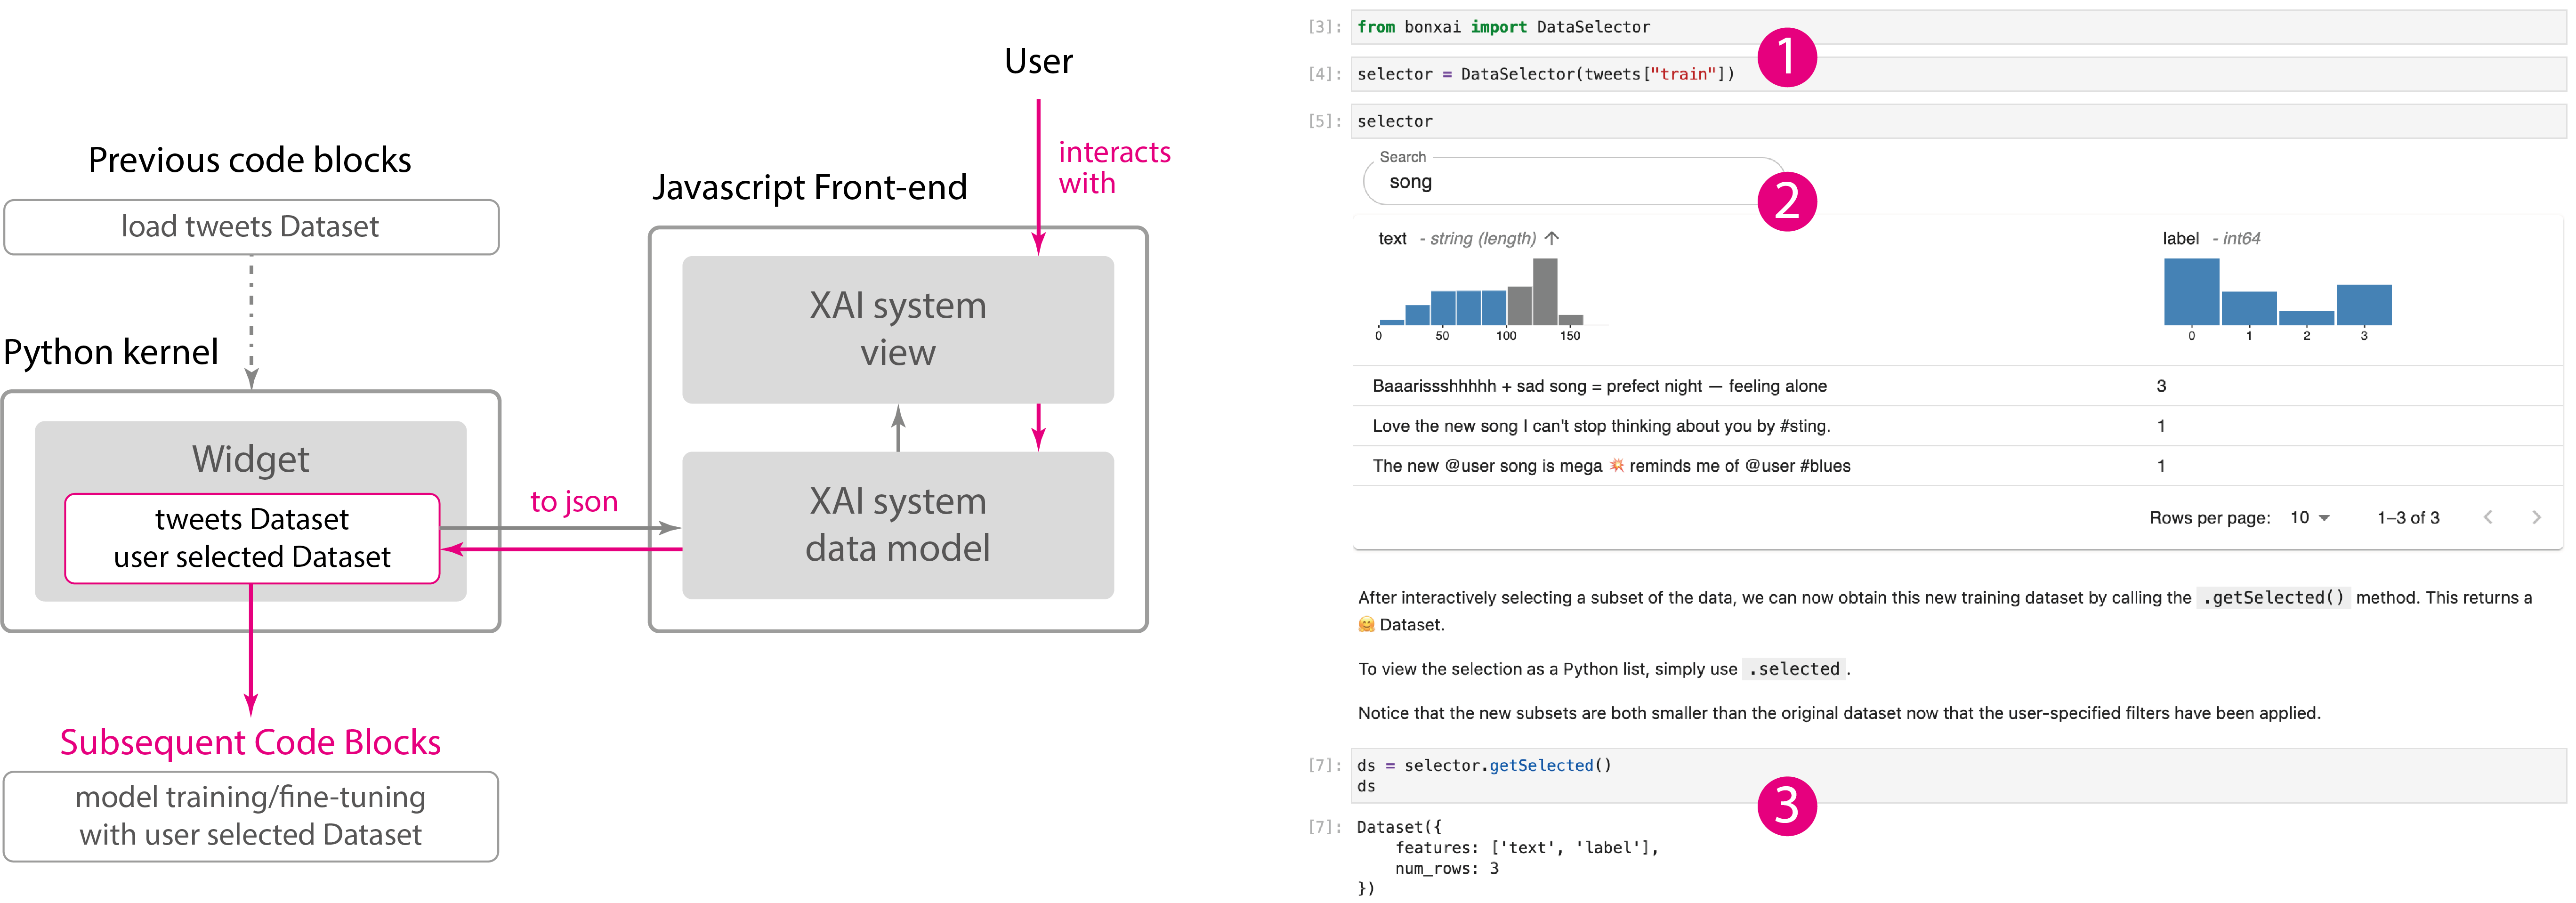This screenshot has height=903, width=2576.
Task: Click the inline code ".getSelected()"
Action: (x=2273, y=597)
